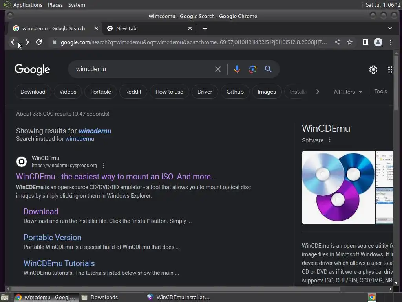The image size is (402, 302).
Task: Click the scroll-down arrow of the page
Action: point(397,283)
